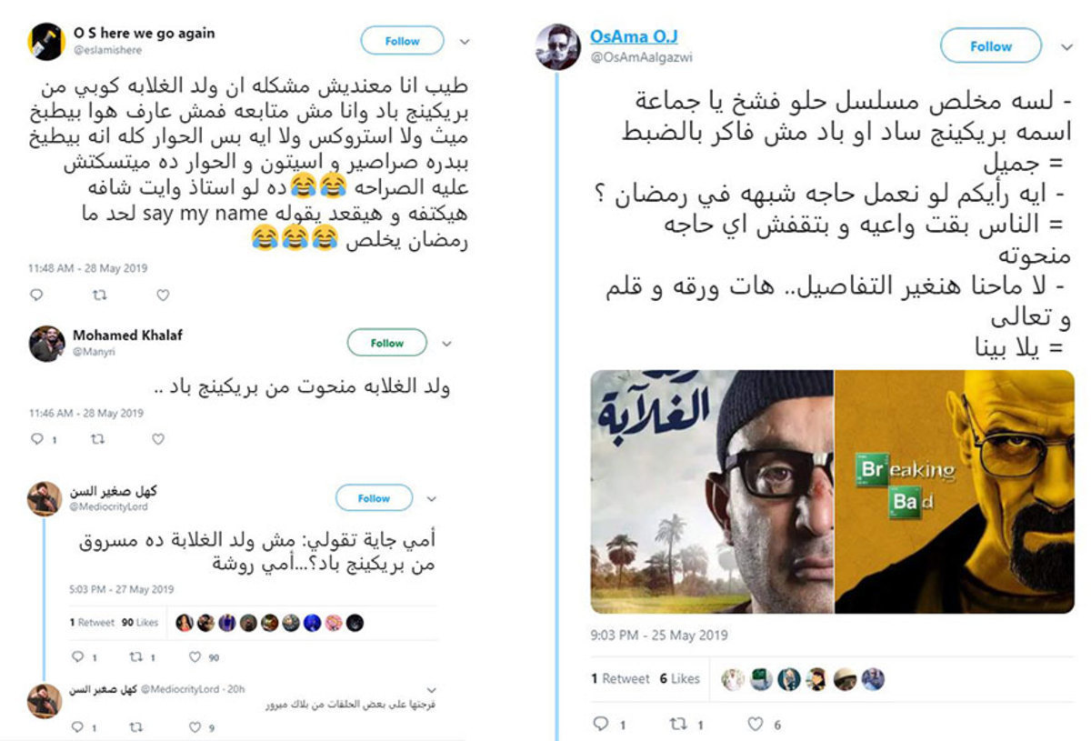Like the OsAma O.J tweet
The width and height of the screenshot is (1091, 741).
click(x=756, y=725)
